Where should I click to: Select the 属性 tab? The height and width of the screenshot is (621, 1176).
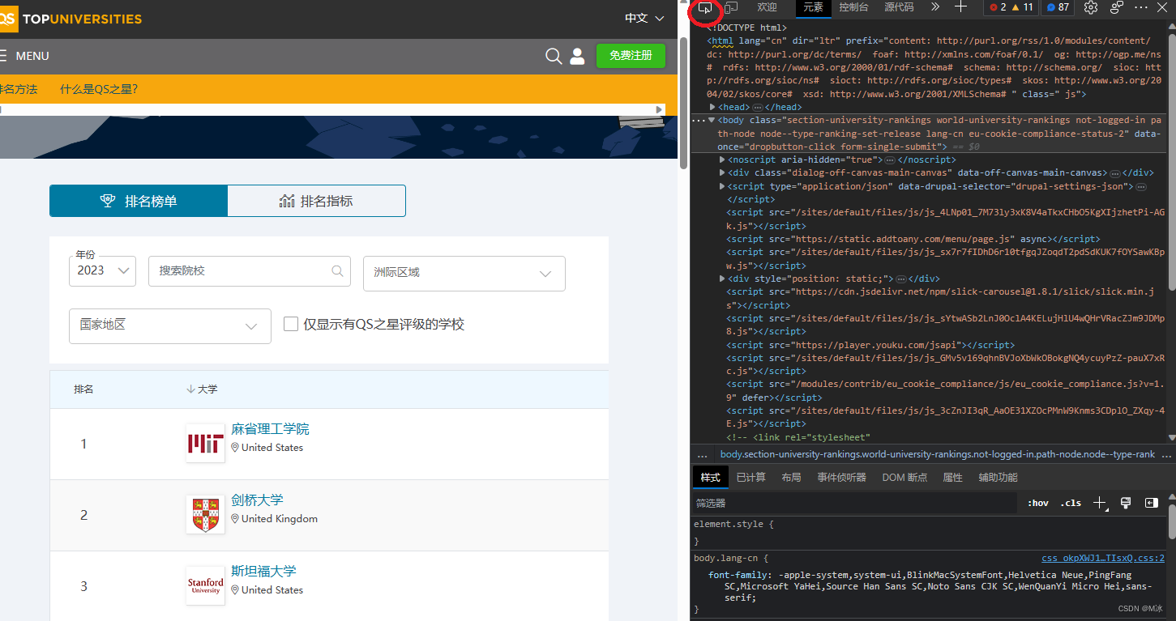(x=952, y=478)
